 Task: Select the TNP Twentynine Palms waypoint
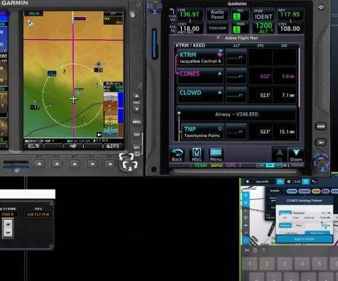pyautogui.click(x=203, y=131)
